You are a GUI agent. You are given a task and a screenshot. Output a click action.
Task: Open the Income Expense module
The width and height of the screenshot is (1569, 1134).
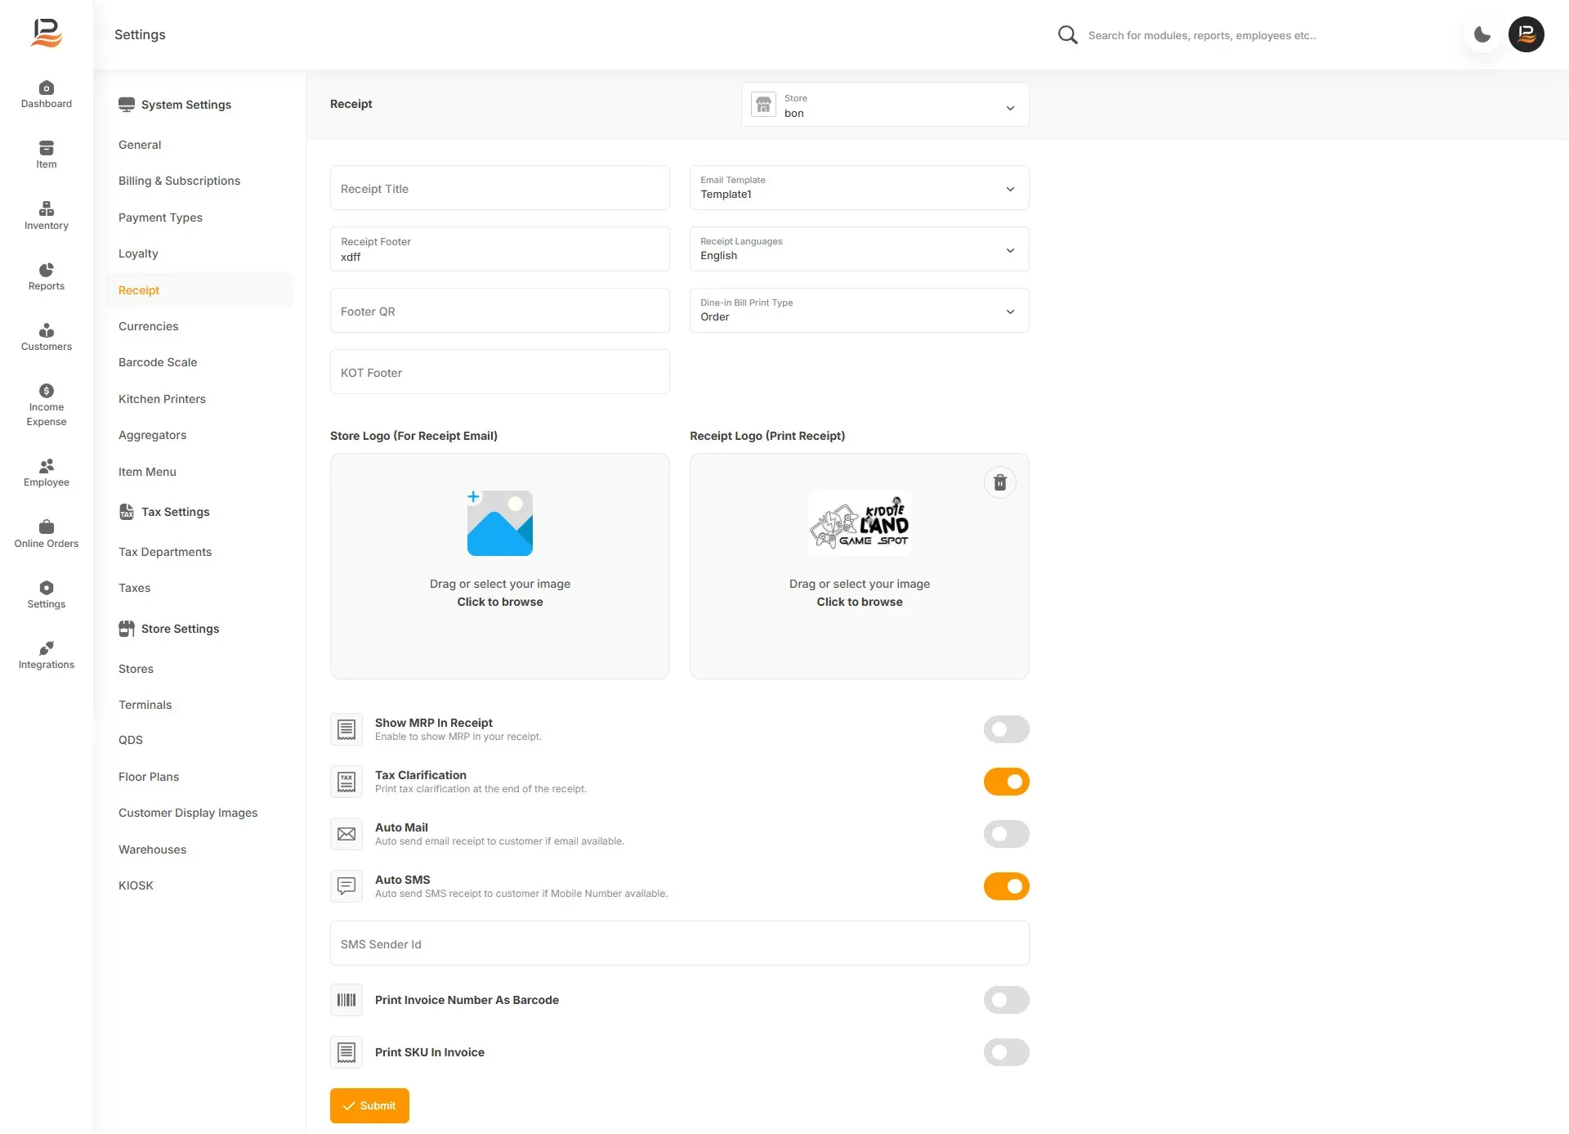point(46,405)
